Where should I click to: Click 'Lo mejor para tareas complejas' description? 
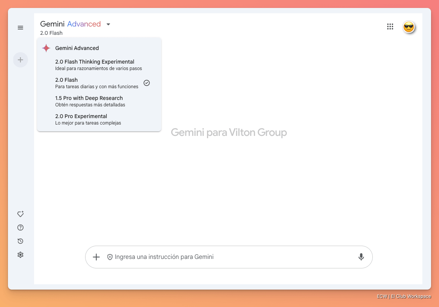(x=88, y=123)
